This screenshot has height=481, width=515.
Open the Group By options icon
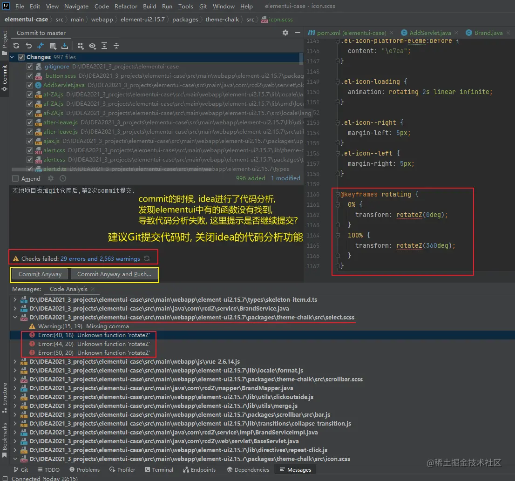(x=80, y=46)
